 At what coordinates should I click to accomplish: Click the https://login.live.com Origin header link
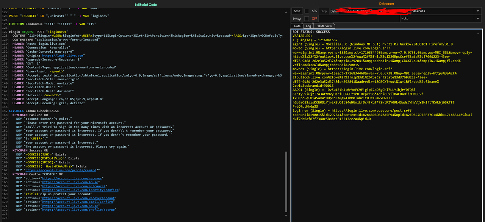63,56
